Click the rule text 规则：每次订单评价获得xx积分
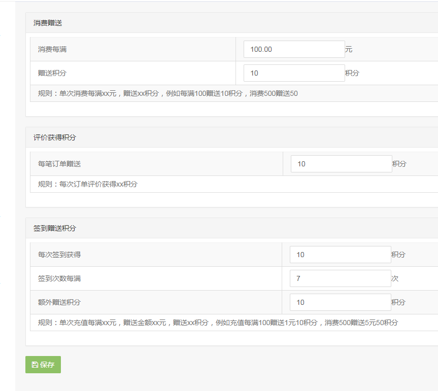 click(88, 184)
